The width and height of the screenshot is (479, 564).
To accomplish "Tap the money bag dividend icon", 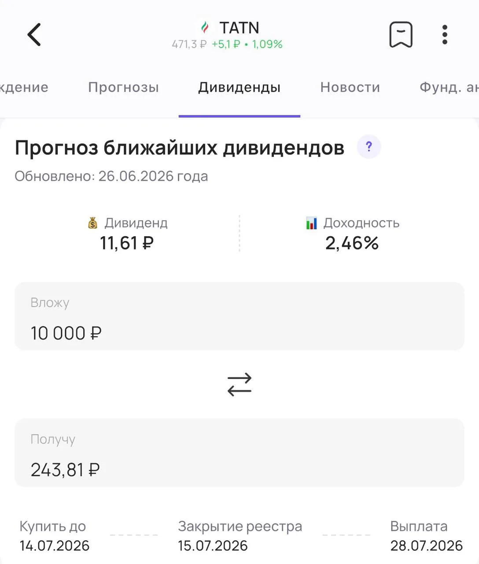I will 92,223.
